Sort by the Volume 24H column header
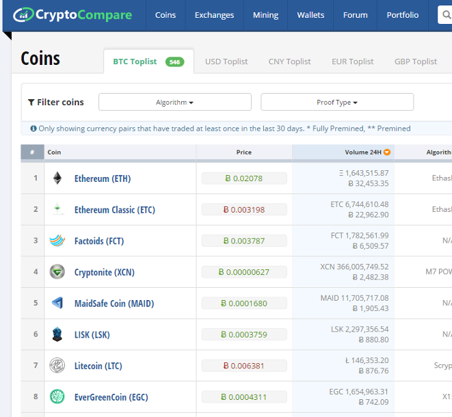The height and width of the screenshot is (417, 452). pyautogui.click(x=343, y=152)
